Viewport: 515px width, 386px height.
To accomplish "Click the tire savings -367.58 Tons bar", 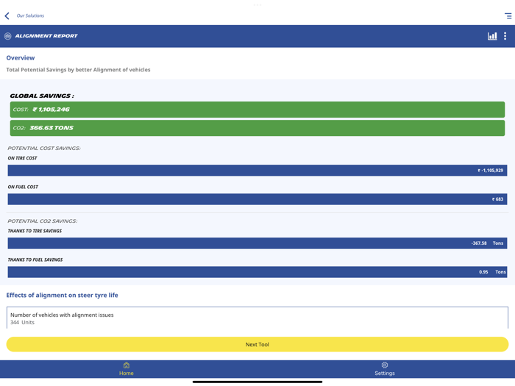I will click(257, 243).
